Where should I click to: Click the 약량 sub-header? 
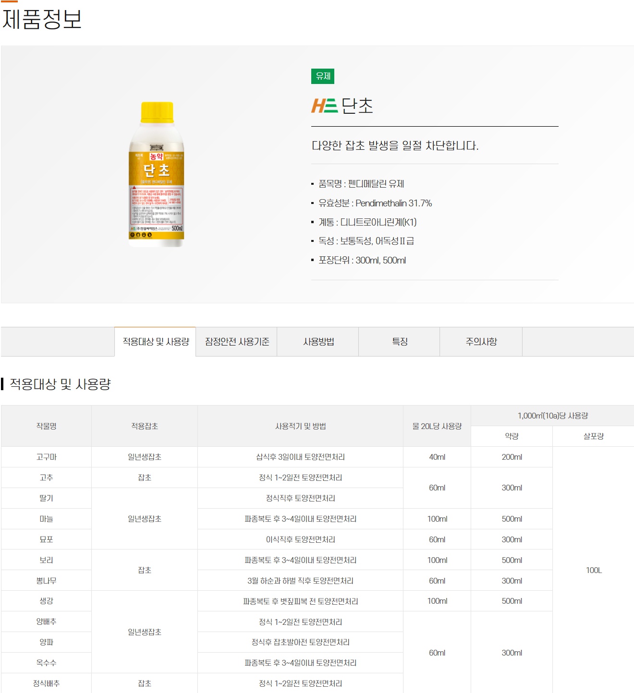(512, 436)
